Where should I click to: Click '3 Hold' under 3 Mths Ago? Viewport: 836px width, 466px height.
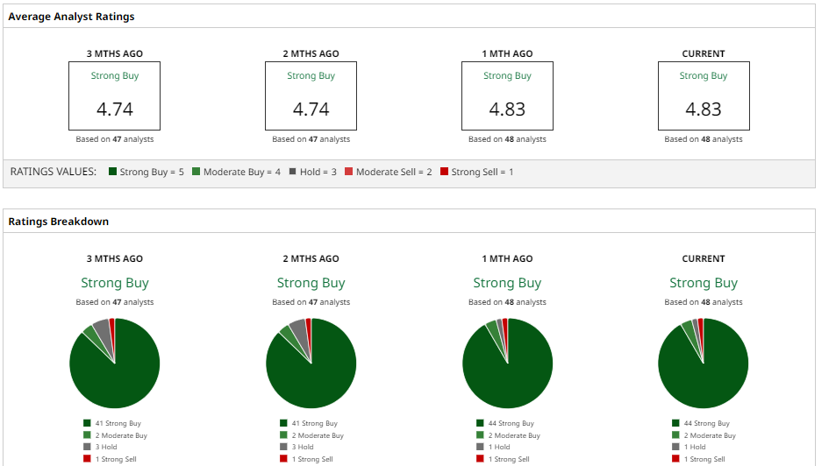[x=106, y=448]
